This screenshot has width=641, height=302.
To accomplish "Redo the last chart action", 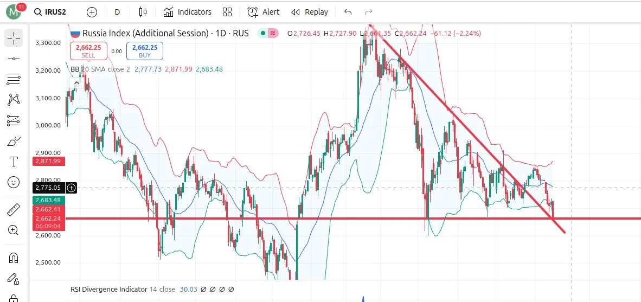I will 368,12.
